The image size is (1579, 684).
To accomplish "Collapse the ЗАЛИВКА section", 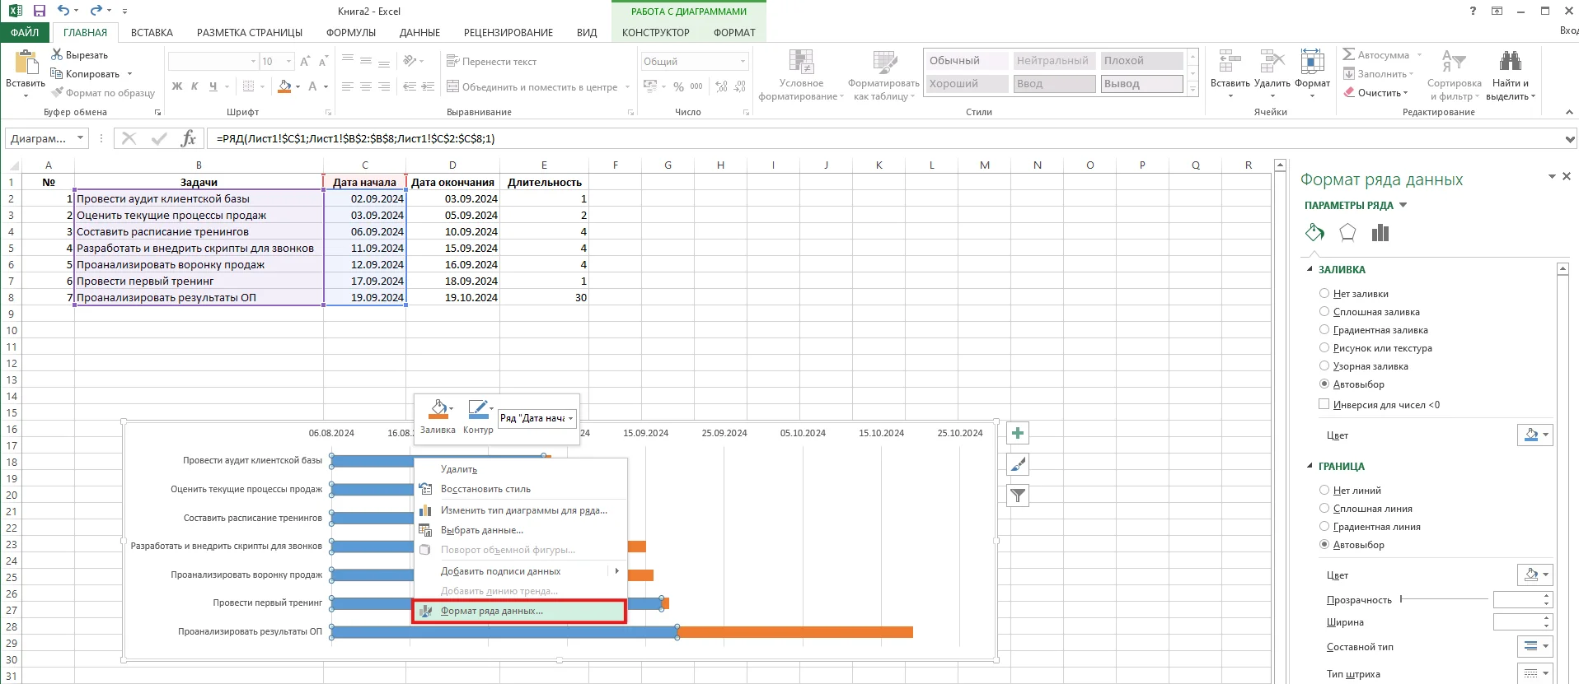I will [x=1310, y=269].
